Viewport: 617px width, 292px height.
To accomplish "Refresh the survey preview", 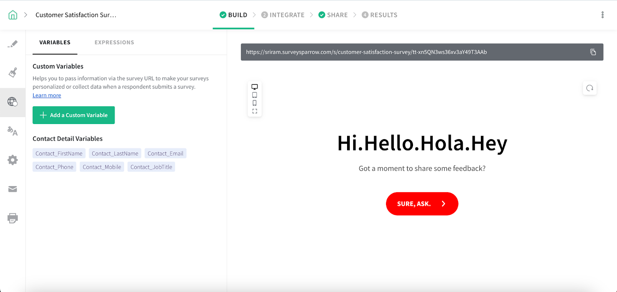I will 590,88.
